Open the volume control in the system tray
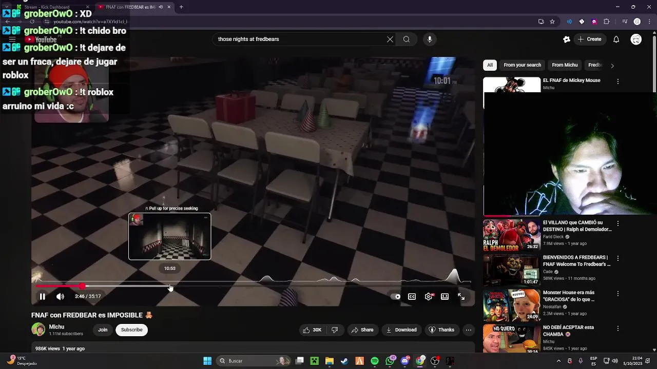This screenshot has width=657, height=369. (x=615, y=361)
